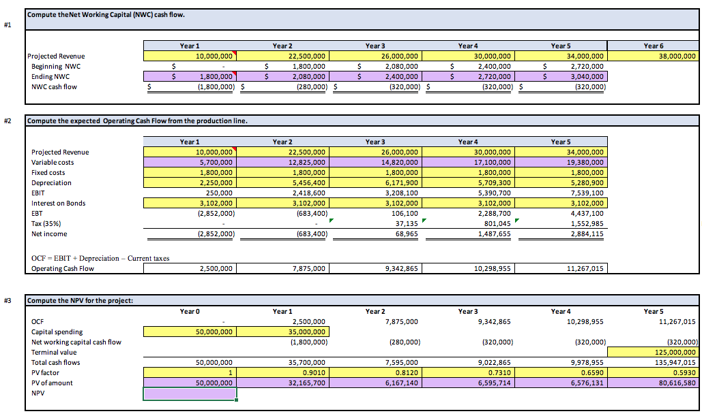Select the empty NPV cell
702x418 pixels.
(189, 393)
